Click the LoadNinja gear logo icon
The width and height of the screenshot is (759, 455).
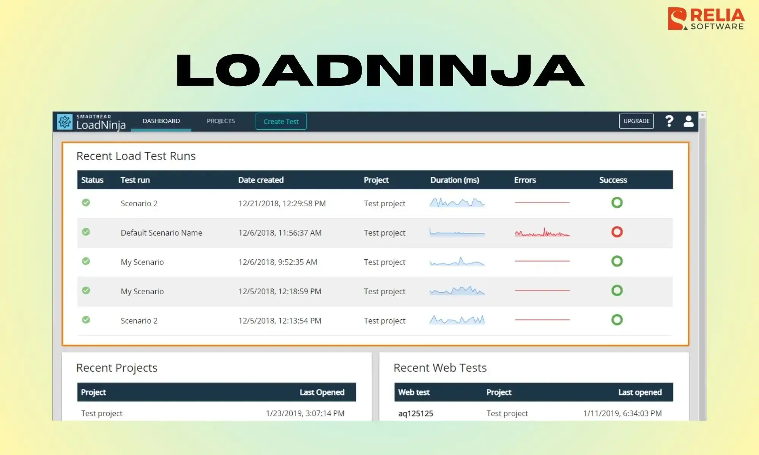(x=65, y=122)
